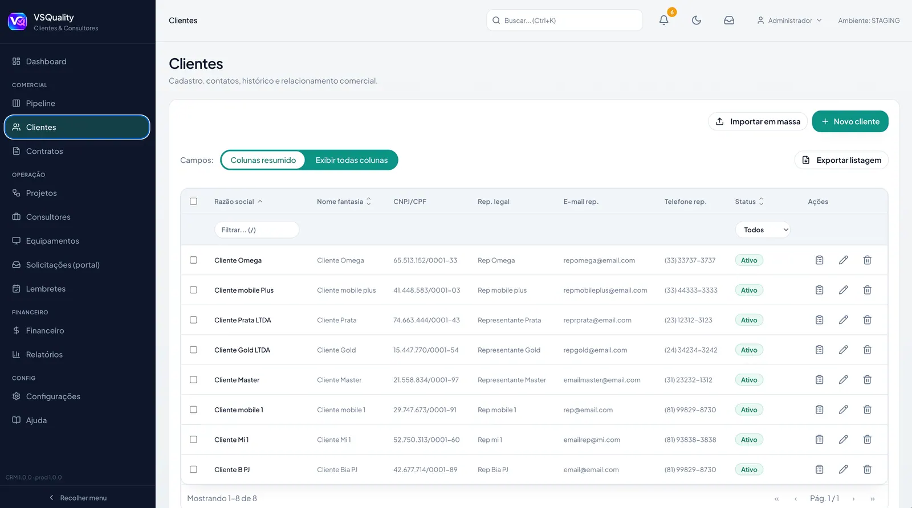
Task: Open the Status filter Todos dropdown
Action: pos(763,230)
